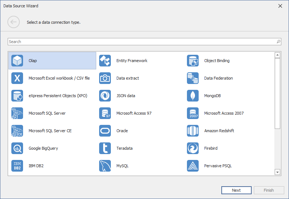Close the Data Source Wizard
289x199 pixels.
click(x=280, y=6)
